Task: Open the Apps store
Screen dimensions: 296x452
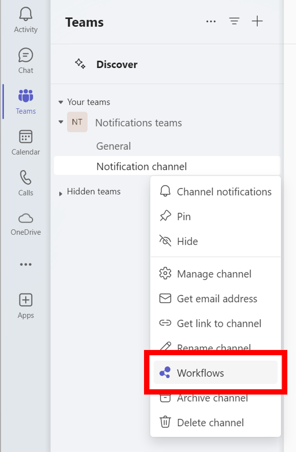Action: (x=26, y=306)
